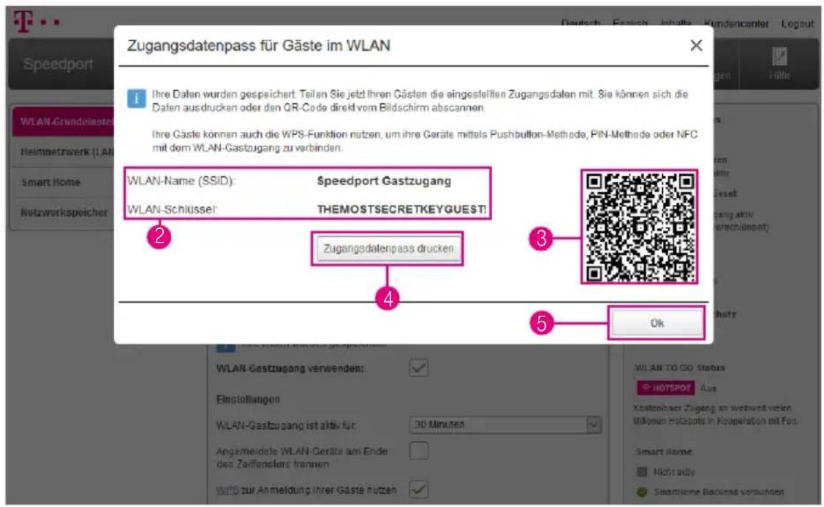Close the Zugangsdatenpass dialog with X

[696, 45]
